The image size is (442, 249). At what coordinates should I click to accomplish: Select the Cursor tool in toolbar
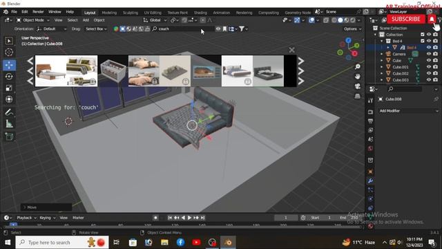(x=9, y=53)
